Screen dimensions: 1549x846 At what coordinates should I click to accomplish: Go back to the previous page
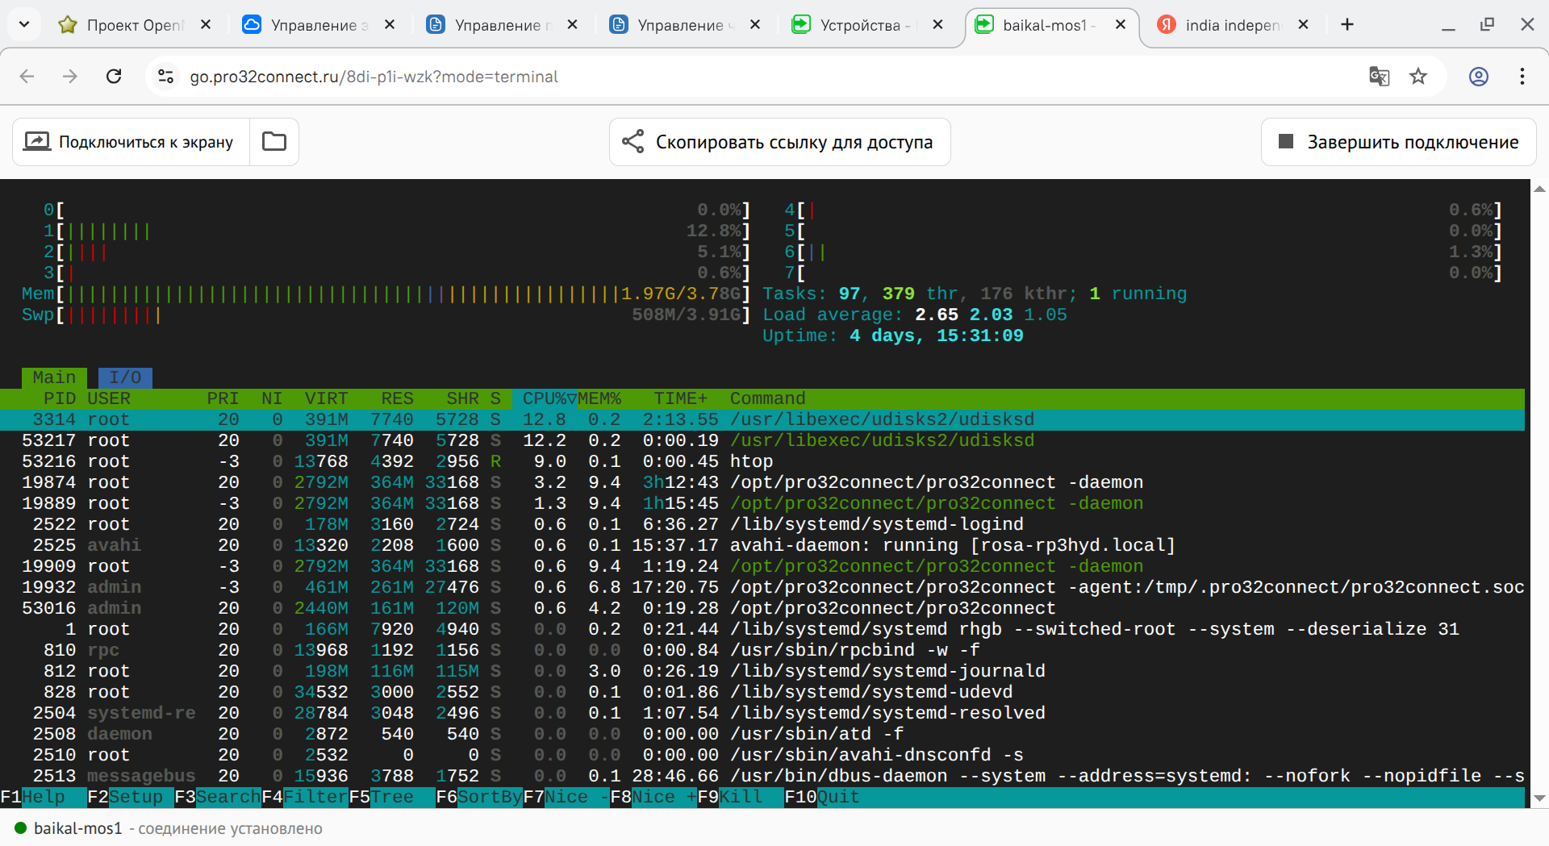click(x=27, y=77)
